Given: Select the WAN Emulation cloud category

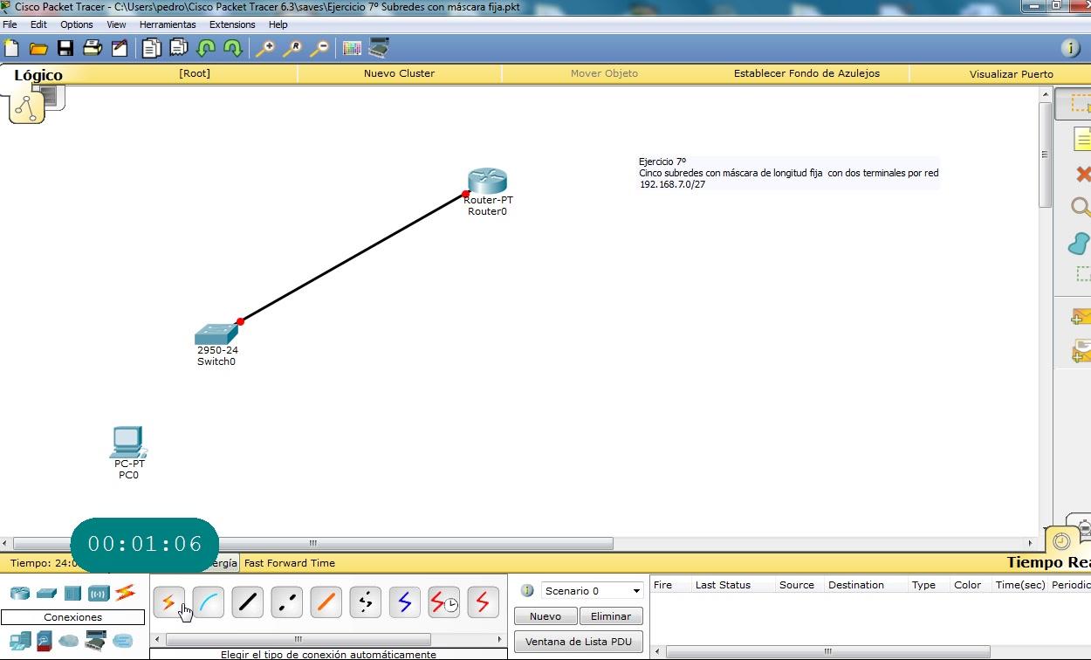Looking at the screenshot, I should coord(69,641).
